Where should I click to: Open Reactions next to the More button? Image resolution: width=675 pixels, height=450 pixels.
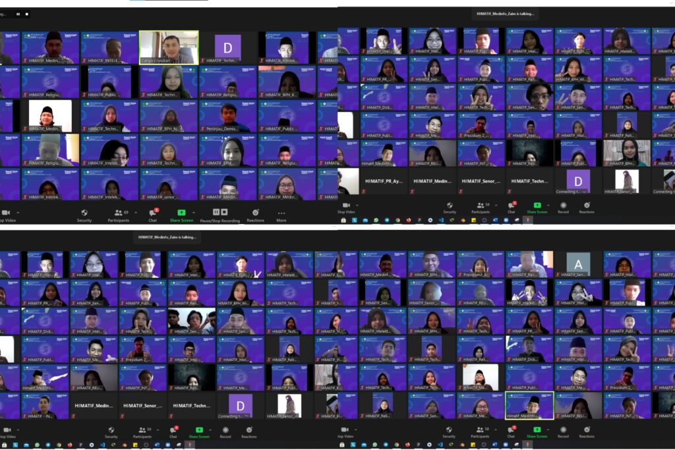coord(255,215)
